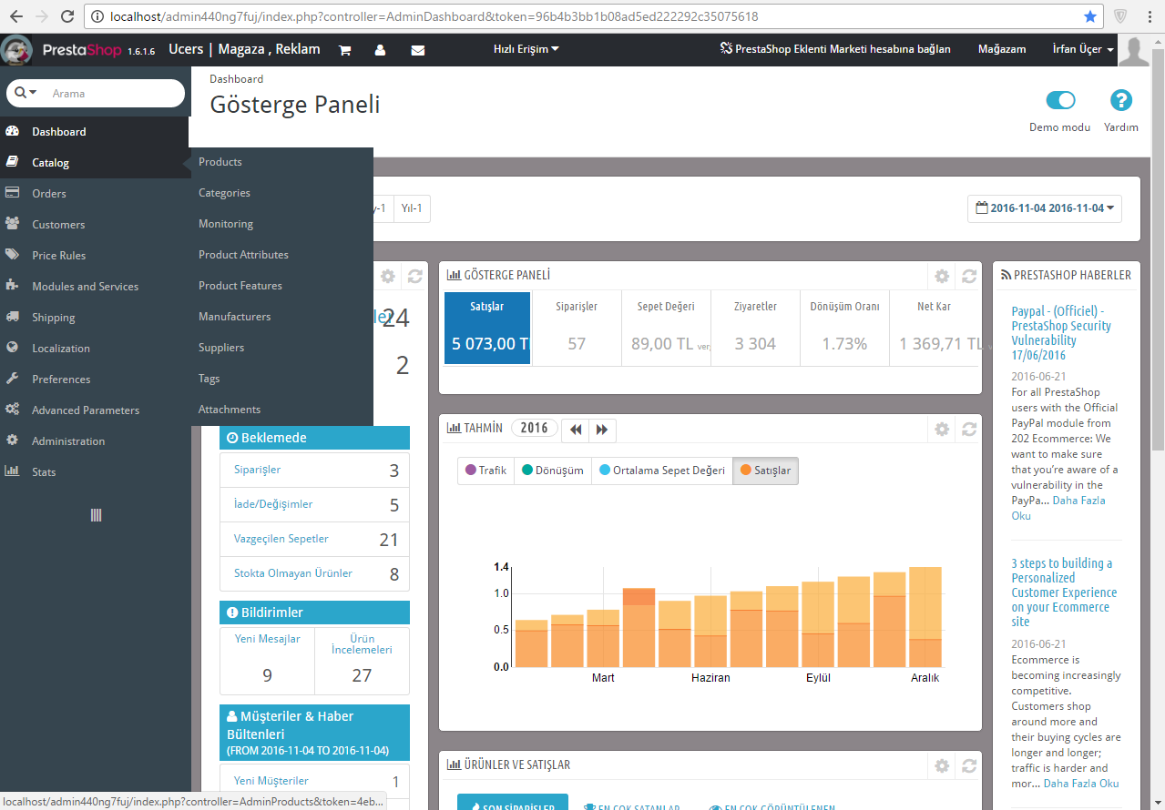1165x810 pixels.
Task: Open Paypal Security Vulnerability news link
Action: point(1061,333)
